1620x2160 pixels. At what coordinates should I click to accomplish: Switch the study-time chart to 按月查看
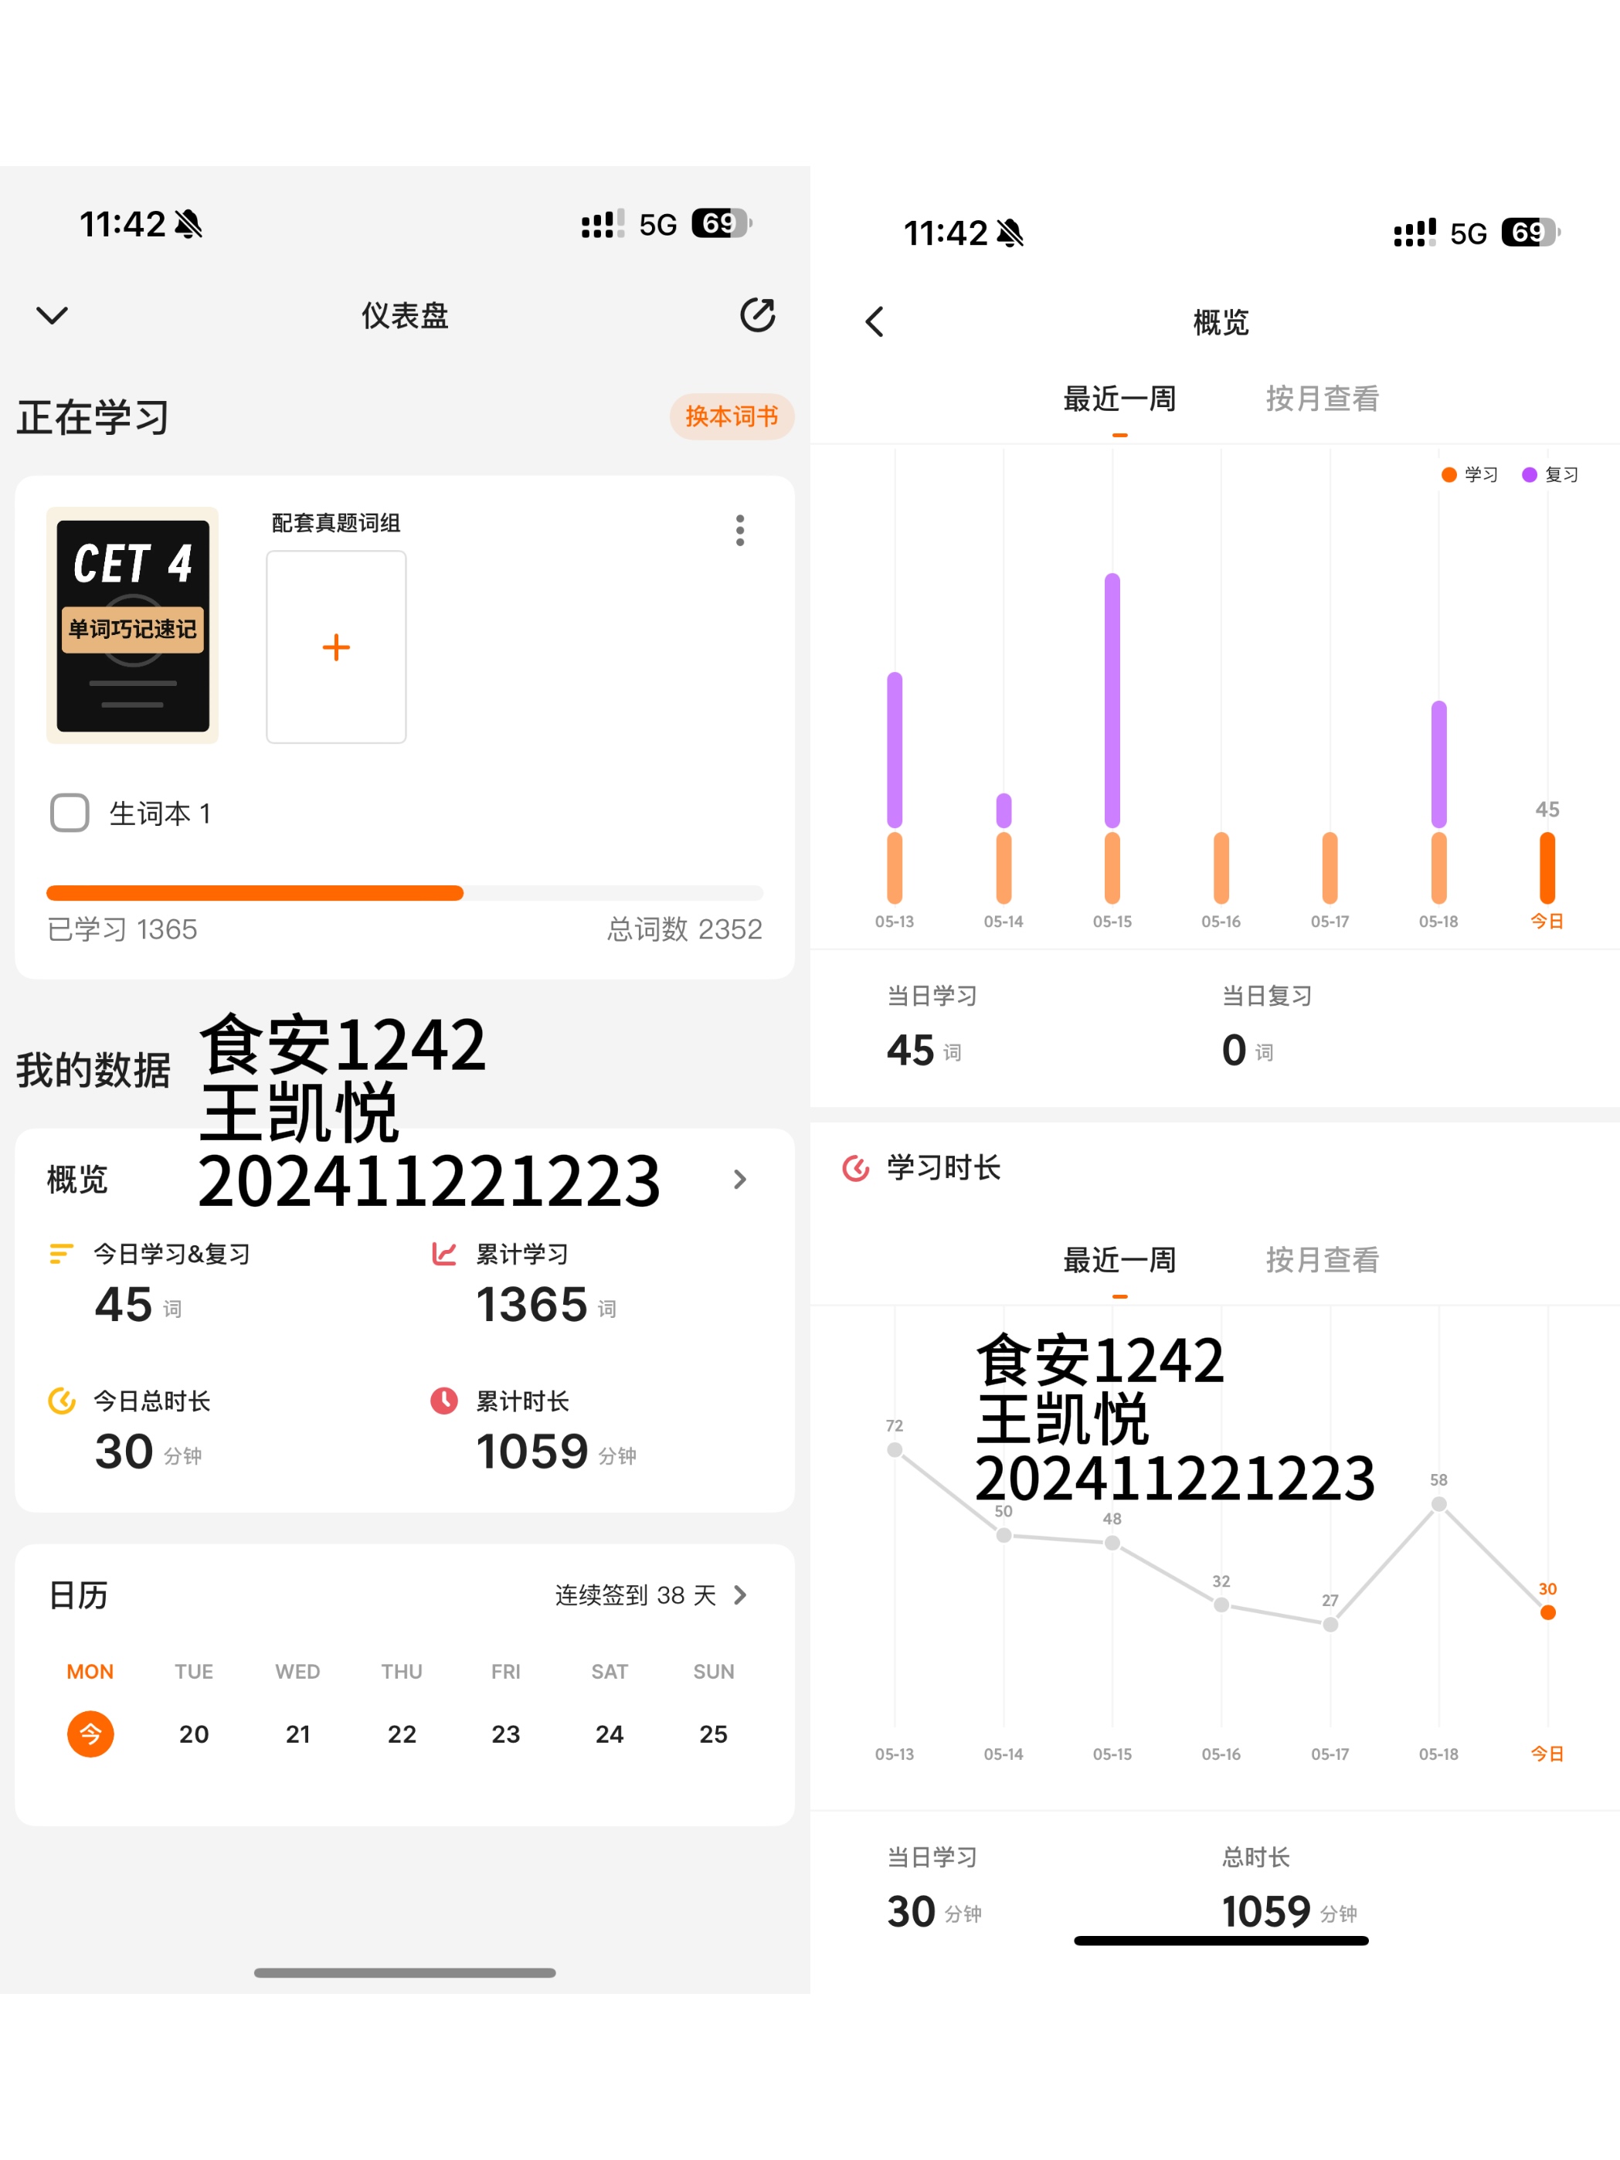pyautogui.click(x=1322, y=1260)
